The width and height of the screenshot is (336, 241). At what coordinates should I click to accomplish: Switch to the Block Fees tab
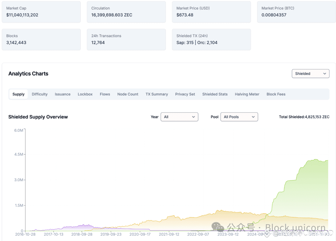tap(276, 94)
